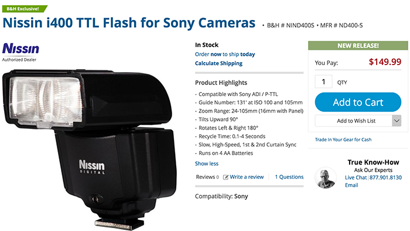Click the Order now to ship today link
The height and width of the screenshot is (231, 410).
pos(225,54)
